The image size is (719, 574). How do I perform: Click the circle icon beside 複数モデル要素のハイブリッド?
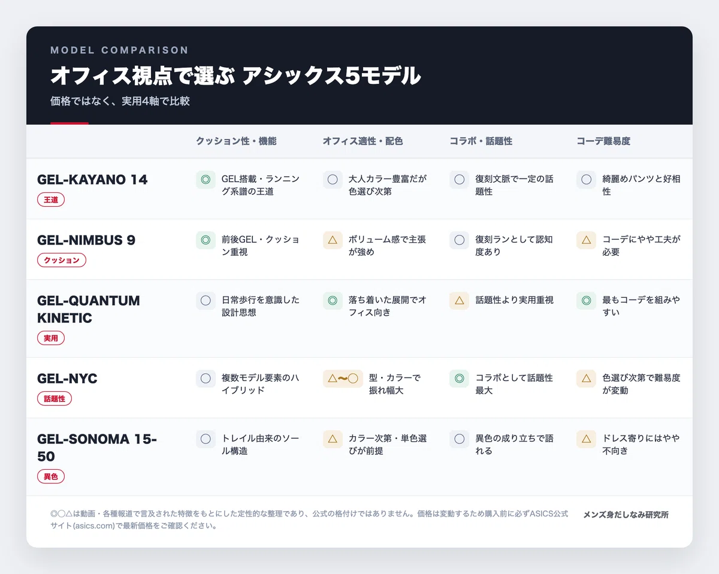[x=206, y=378]
